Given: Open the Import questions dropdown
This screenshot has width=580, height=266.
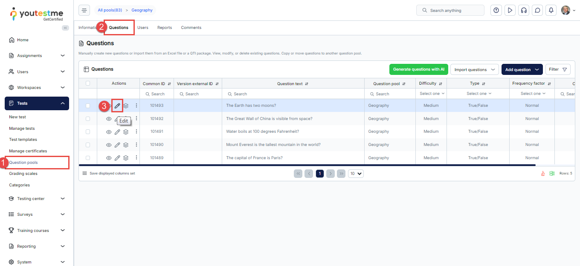Looking at the screenshot, I should [475, 69].
